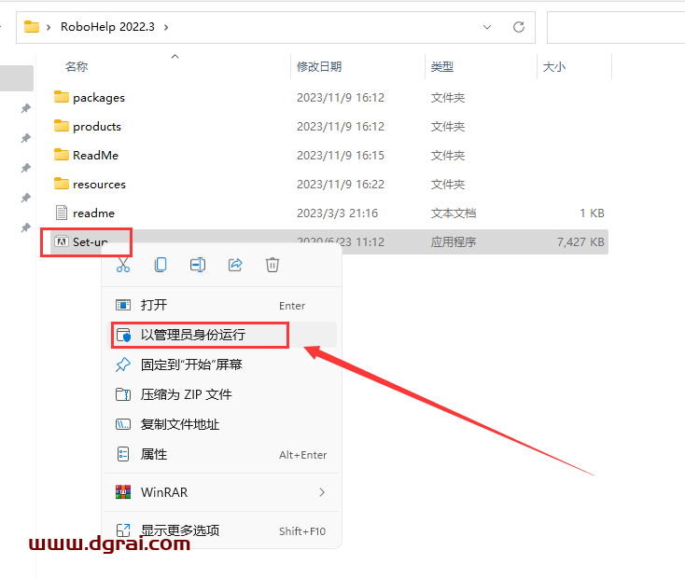
Task: Click the ReadMe folder icon
Action: coord(62,155)
